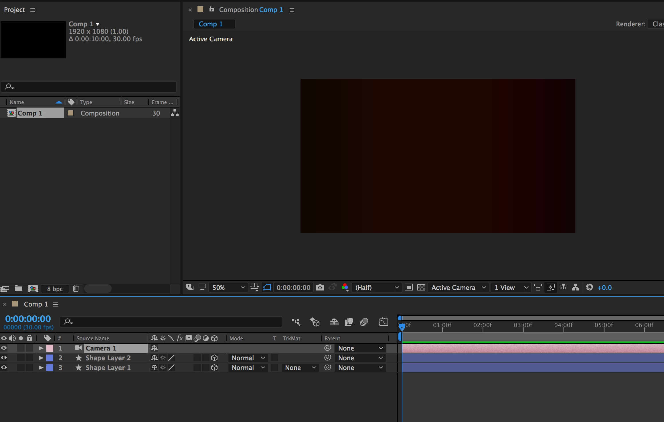Create a new folder in Project panel
Image resolution: width=664 pixels, height=422 pixels.
[19, 288]
